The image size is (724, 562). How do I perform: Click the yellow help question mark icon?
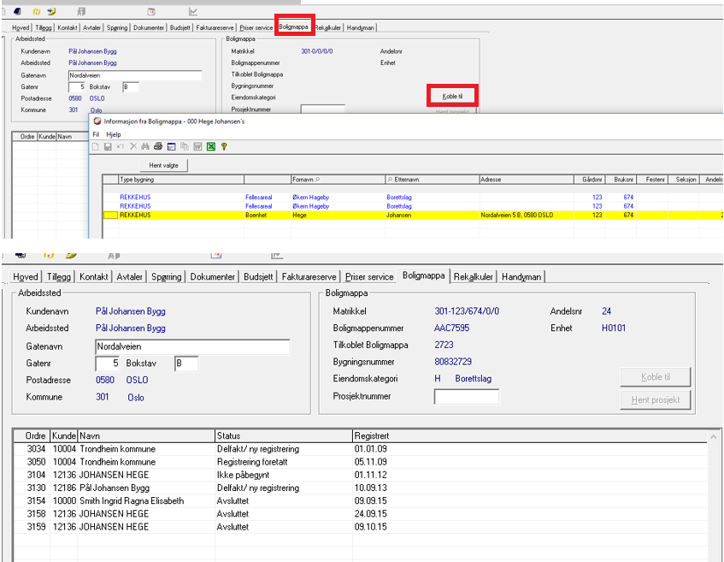[223, 147]
